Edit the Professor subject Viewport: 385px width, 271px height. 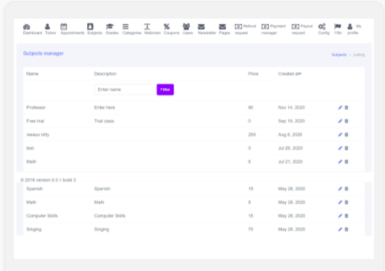click(x=340, y=107)
